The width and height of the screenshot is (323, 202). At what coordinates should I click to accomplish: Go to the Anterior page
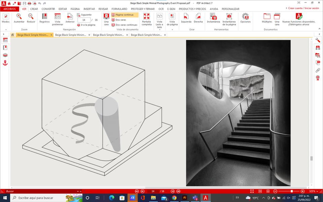coord(70,18)
